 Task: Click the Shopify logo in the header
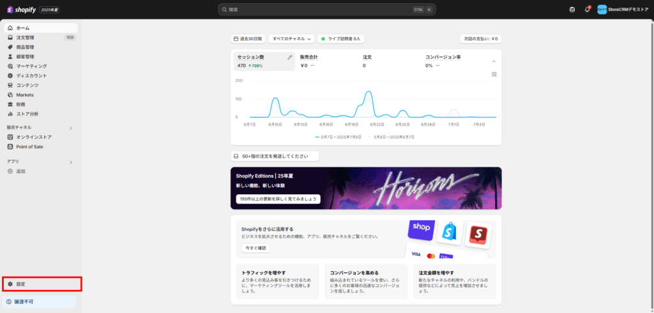click(21, 10)
